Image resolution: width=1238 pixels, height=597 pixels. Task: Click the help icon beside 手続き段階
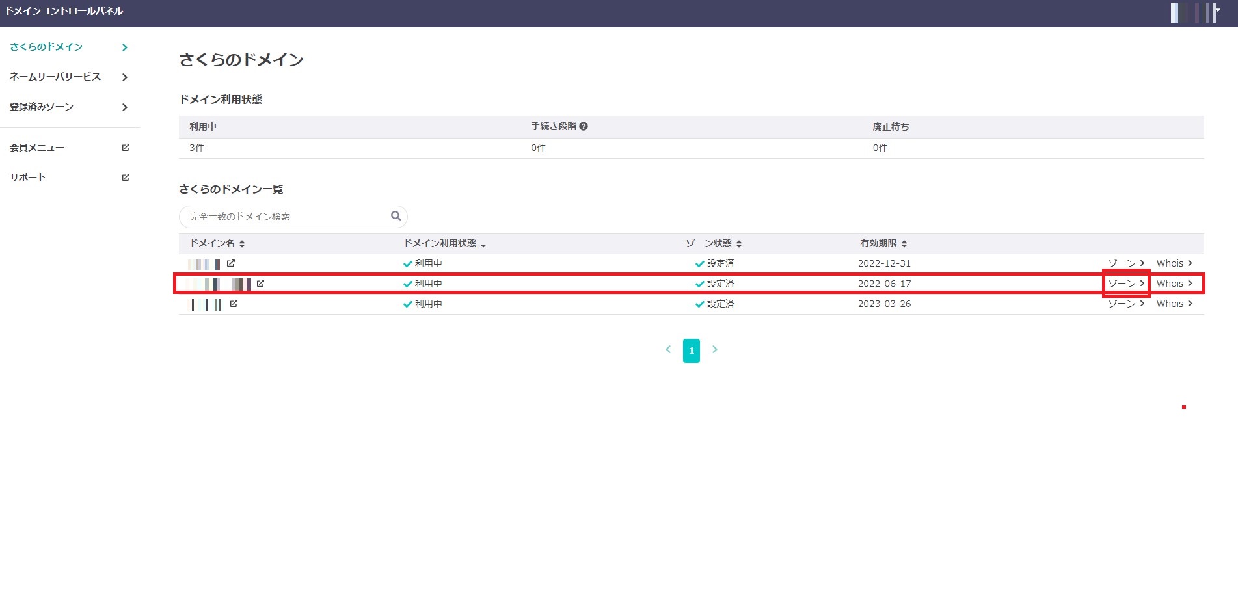pyautogui.click(x=584, y=126)
